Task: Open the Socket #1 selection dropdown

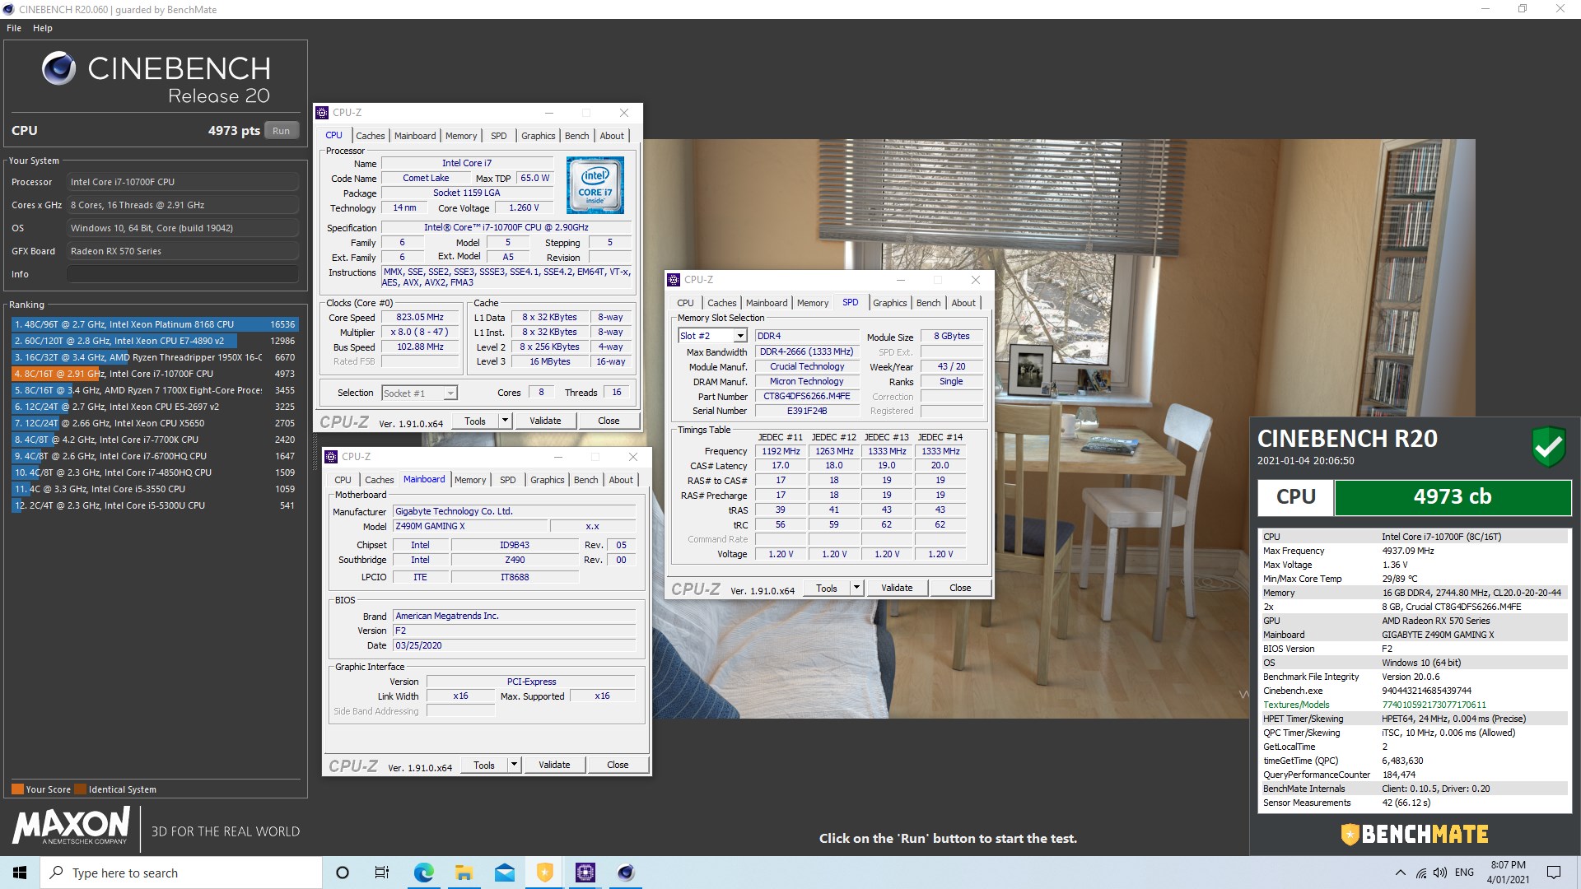Action: [x=450, y=393]
